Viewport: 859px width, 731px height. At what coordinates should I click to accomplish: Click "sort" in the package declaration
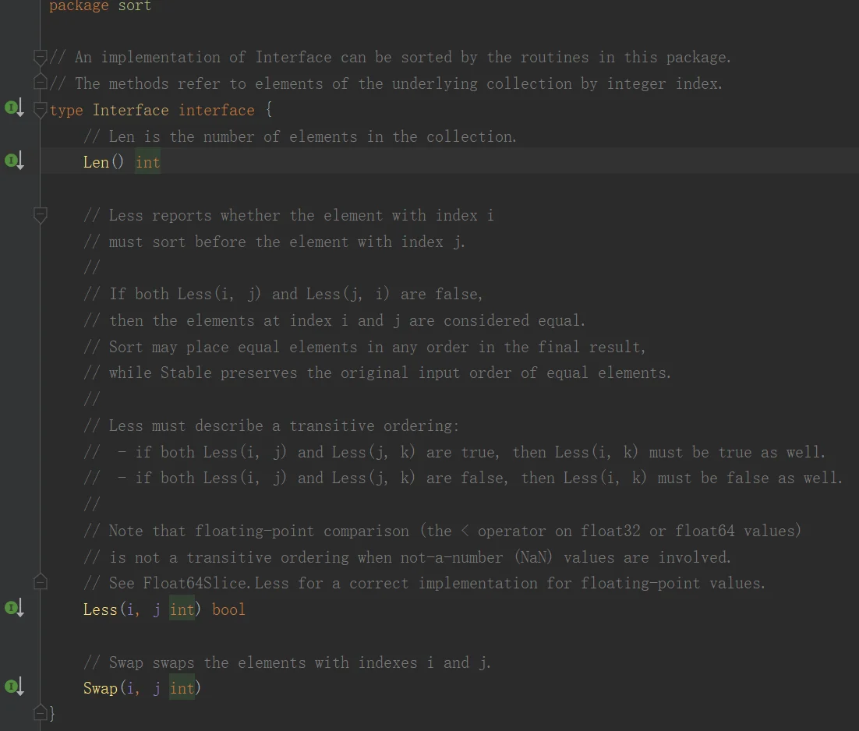tap(134, 6)
